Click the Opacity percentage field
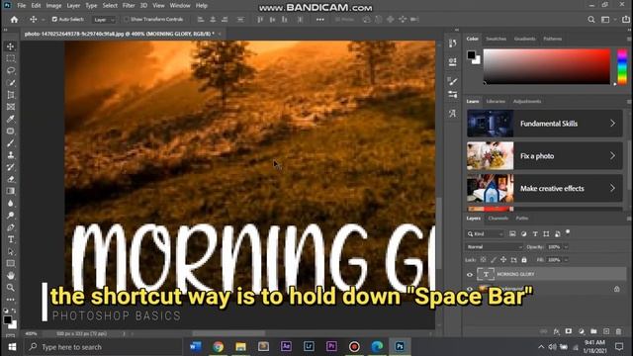633x356 pixels. (554, 246)
